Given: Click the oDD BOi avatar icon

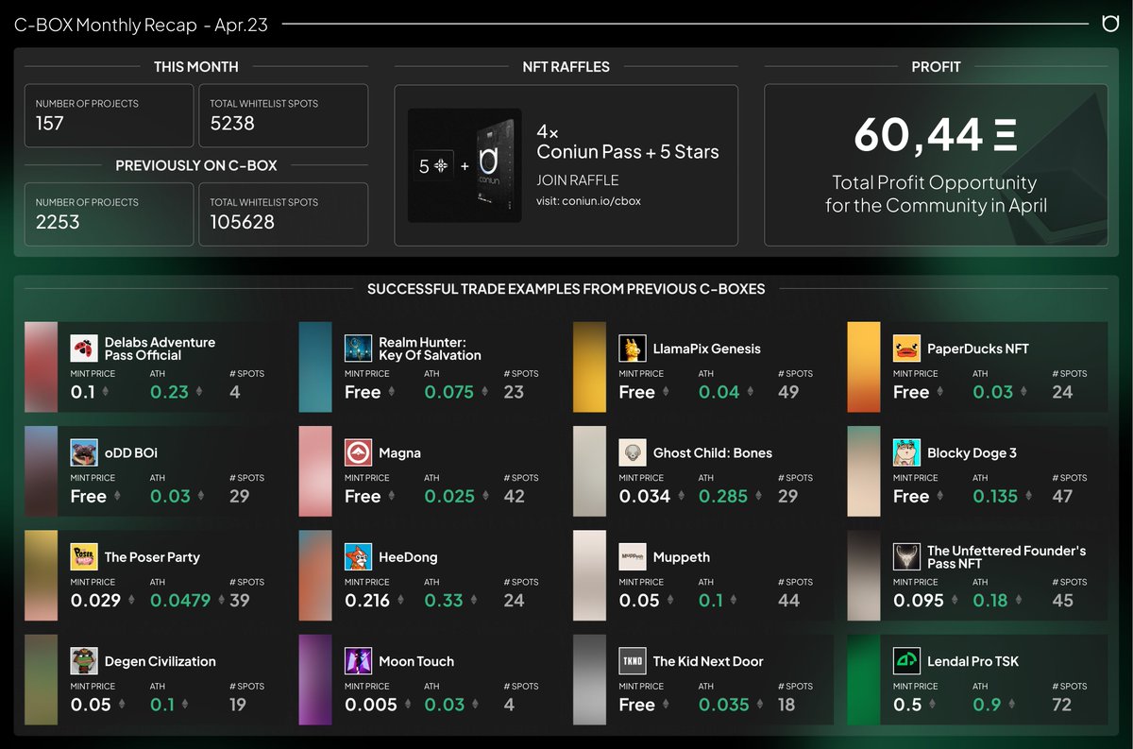Looking at the screenshot, I should click(84, 452).
